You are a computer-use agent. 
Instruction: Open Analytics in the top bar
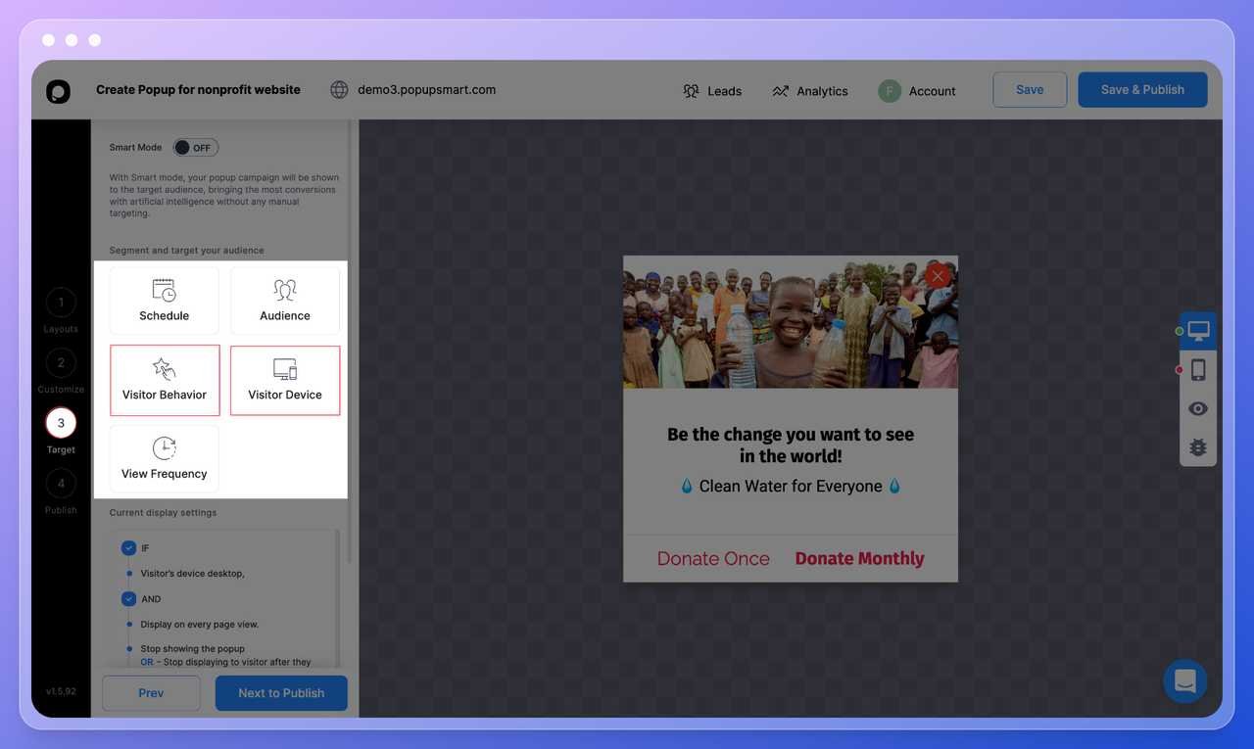click(809, 91)
